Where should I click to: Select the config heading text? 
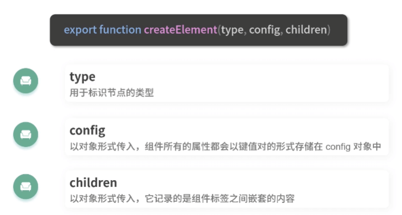point(87,130)
